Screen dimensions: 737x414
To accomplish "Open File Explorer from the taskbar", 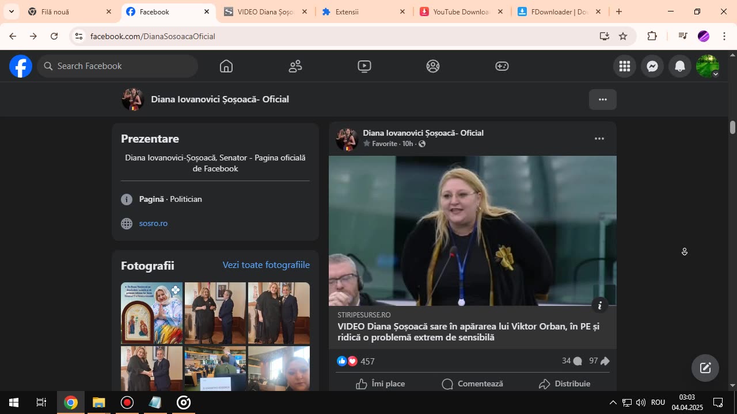I will [x=99, y=402].
